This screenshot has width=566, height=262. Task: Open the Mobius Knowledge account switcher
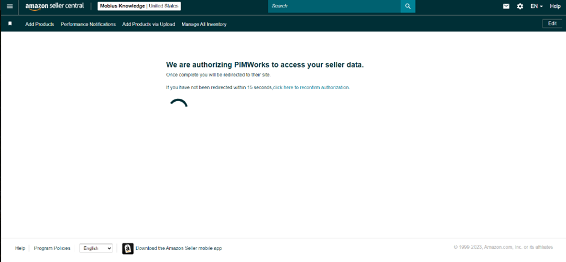click(x=139, y=6)
